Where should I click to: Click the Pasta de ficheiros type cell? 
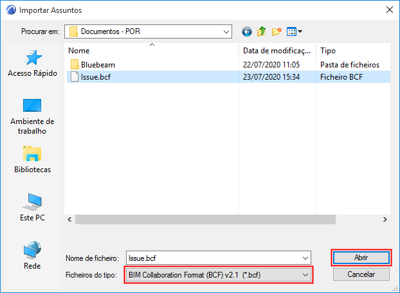350,65
